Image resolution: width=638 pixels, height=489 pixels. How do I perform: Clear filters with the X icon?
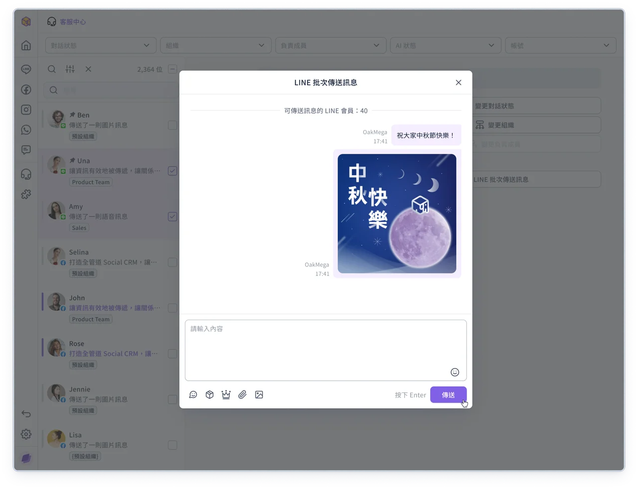click(x=88, y=69)
